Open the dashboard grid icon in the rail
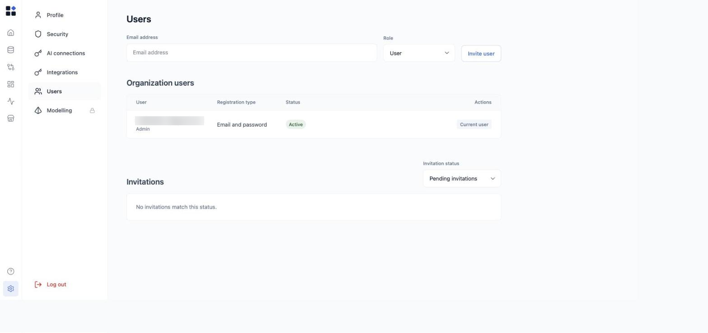Screen dimensions: 708x333 (11, 84)
